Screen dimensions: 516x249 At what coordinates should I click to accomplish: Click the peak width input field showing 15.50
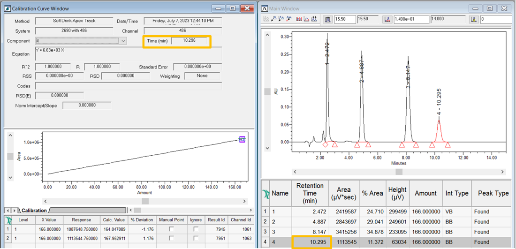344,19
